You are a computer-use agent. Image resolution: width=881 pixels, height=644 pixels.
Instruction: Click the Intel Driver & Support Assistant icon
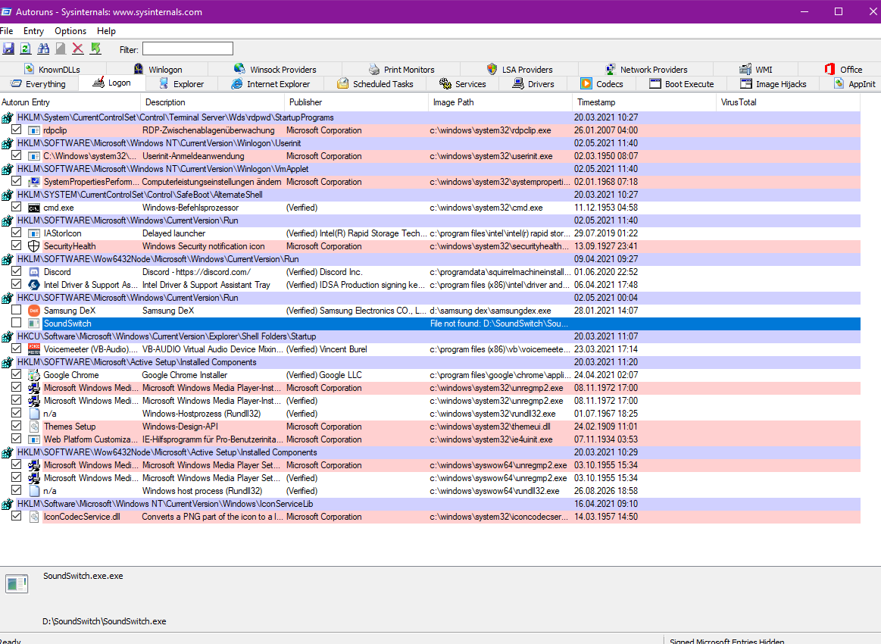click(34, 285)
